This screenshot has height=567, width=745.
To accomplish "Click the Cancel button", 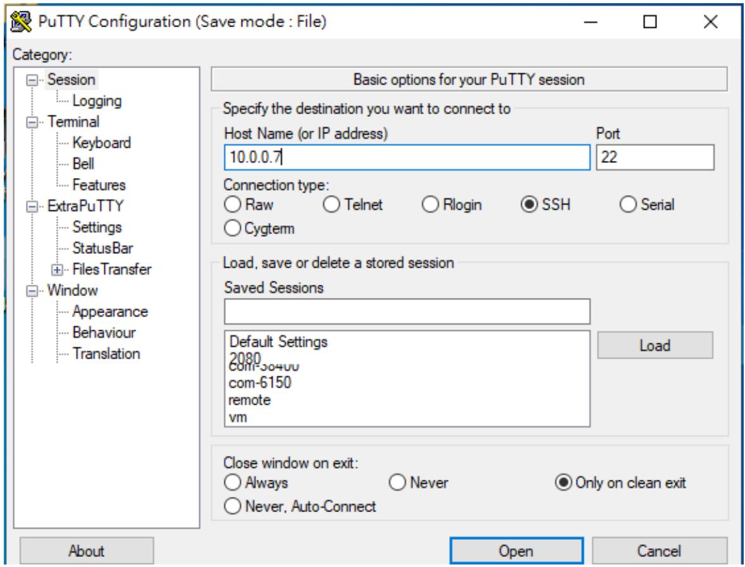I will pyautogui.click(x=660, y=551).
